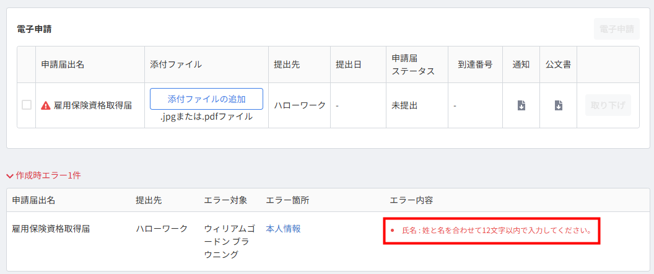Click the エラー対象 header in error table
The width and height of the screenshot is (654, 274).
225,200
